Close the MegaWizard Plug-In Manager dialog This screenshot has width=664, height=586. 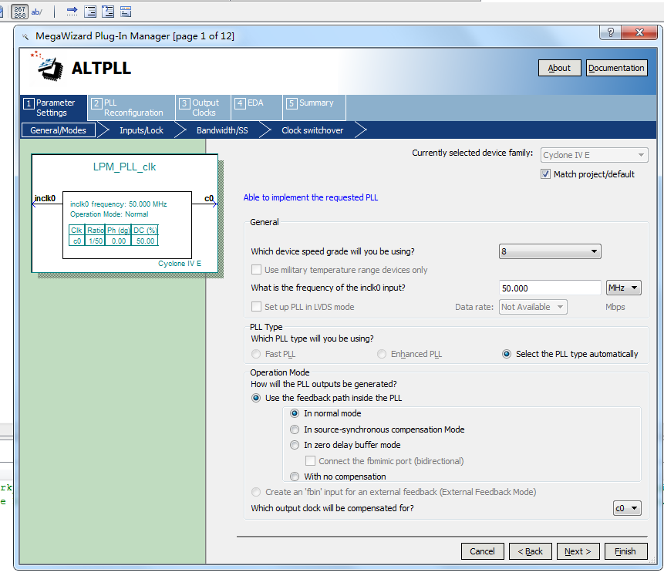(639, 32)
